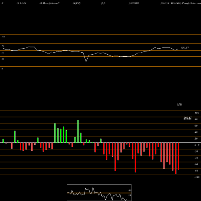The image size is (201, 201).
Task: Click the RSI axis label 50
Action: click(x=3, y=53)
